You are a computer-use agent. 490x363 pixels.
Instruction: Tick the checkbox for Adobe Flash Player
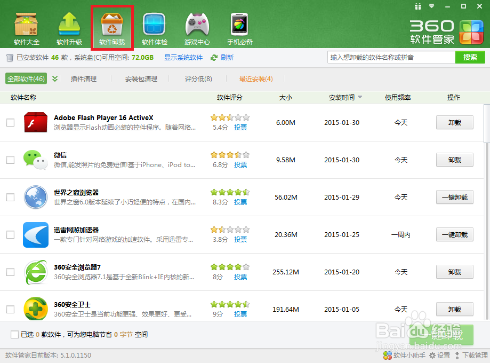tap(11, 122)
